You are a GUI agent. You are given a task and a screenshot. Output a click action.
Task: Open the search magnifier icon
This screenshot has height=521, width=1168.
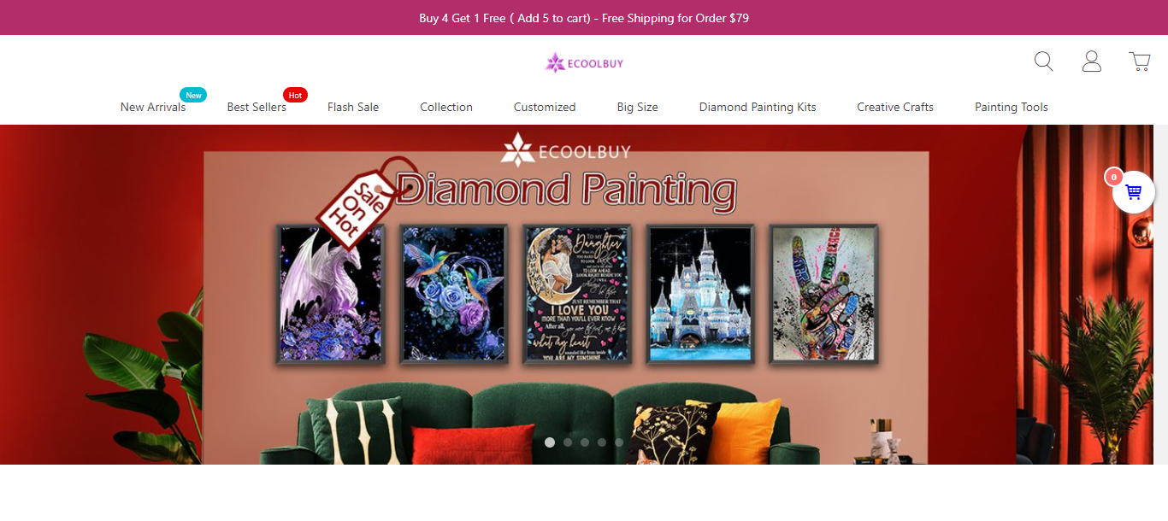[1043, 61]
